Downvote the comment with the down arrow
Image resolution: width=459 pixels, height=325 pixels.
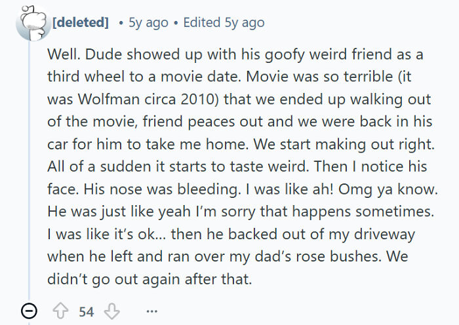pyautogui.click(x=113, y=311)
